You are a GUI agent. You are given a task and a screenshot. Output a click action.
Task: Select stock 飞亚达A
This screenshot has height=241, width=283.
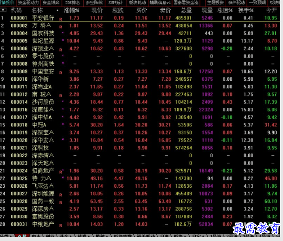point(43,186)
